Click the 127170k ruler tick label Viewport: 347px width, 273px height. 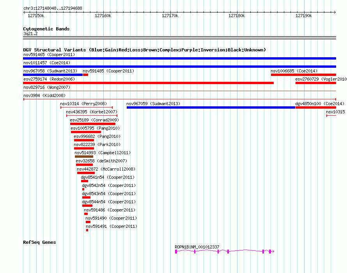[170, 16]
